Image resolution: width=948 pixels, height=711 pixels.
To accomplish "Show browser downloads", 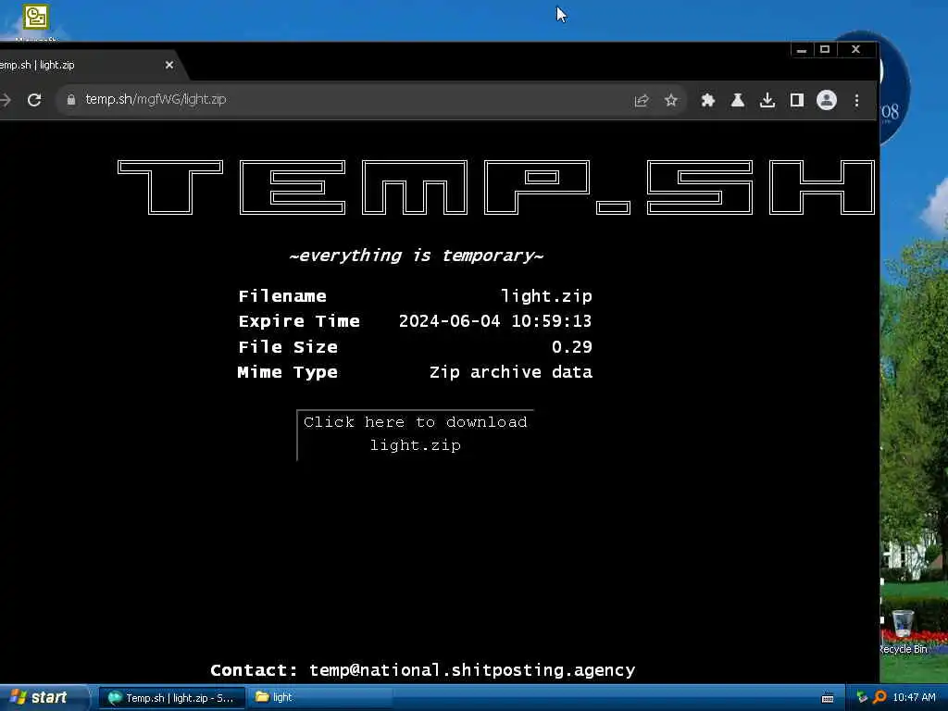I will coord(767,100).
